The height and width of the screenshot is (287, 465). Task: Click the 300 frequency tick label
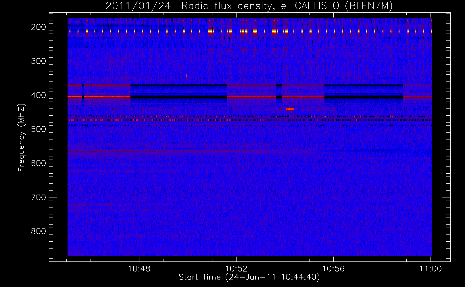pyautogui.click(x=39, y=61)
